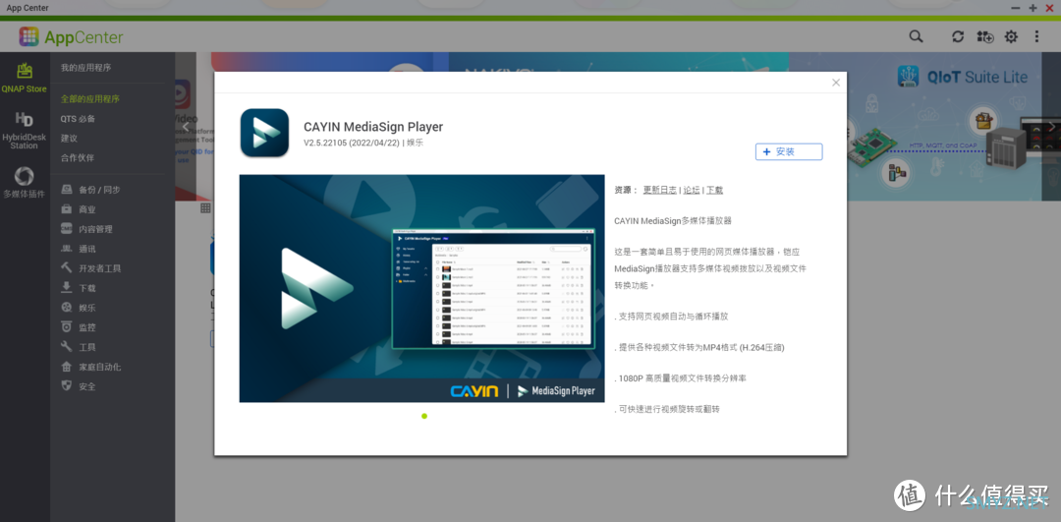Select QNAP Store in the left sidebar
This screenshot has height=522, width=1061.
click(x=25, y=77)
